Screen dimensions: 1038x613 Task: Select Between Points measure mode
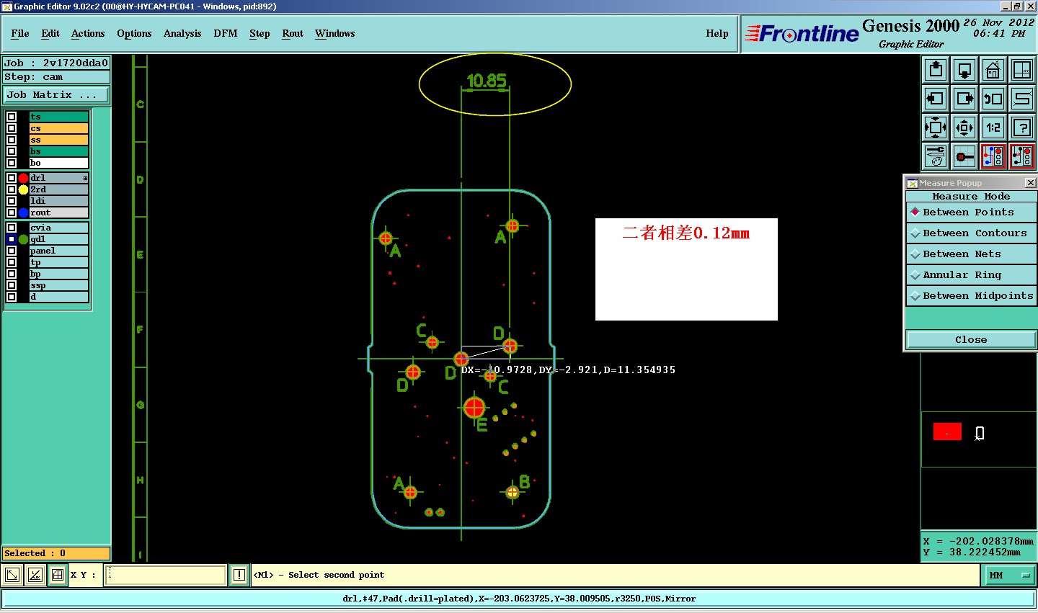coord(971,212)
